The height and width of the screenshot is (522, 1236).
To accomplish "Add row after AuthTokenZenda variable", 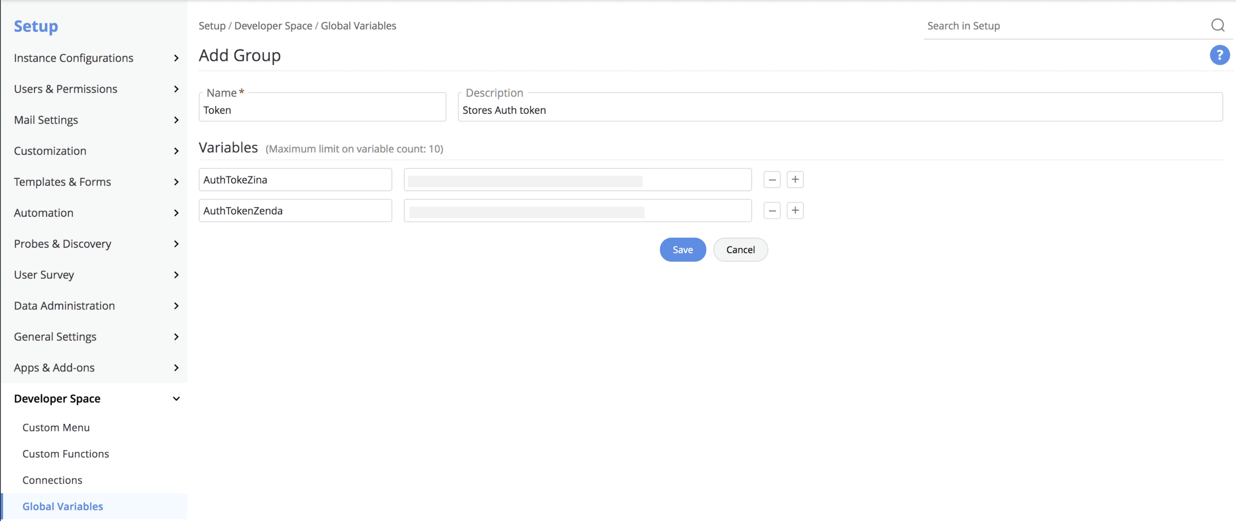I will coord(795,211).
